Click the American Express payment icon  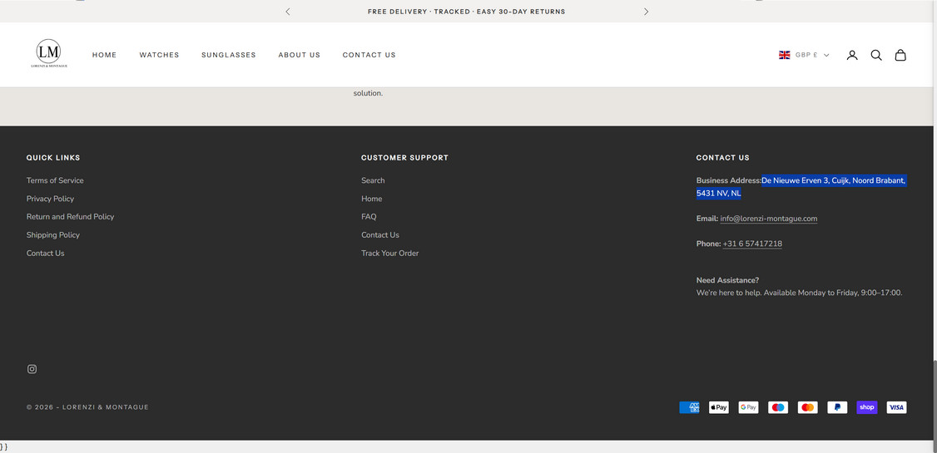[689, 407]
